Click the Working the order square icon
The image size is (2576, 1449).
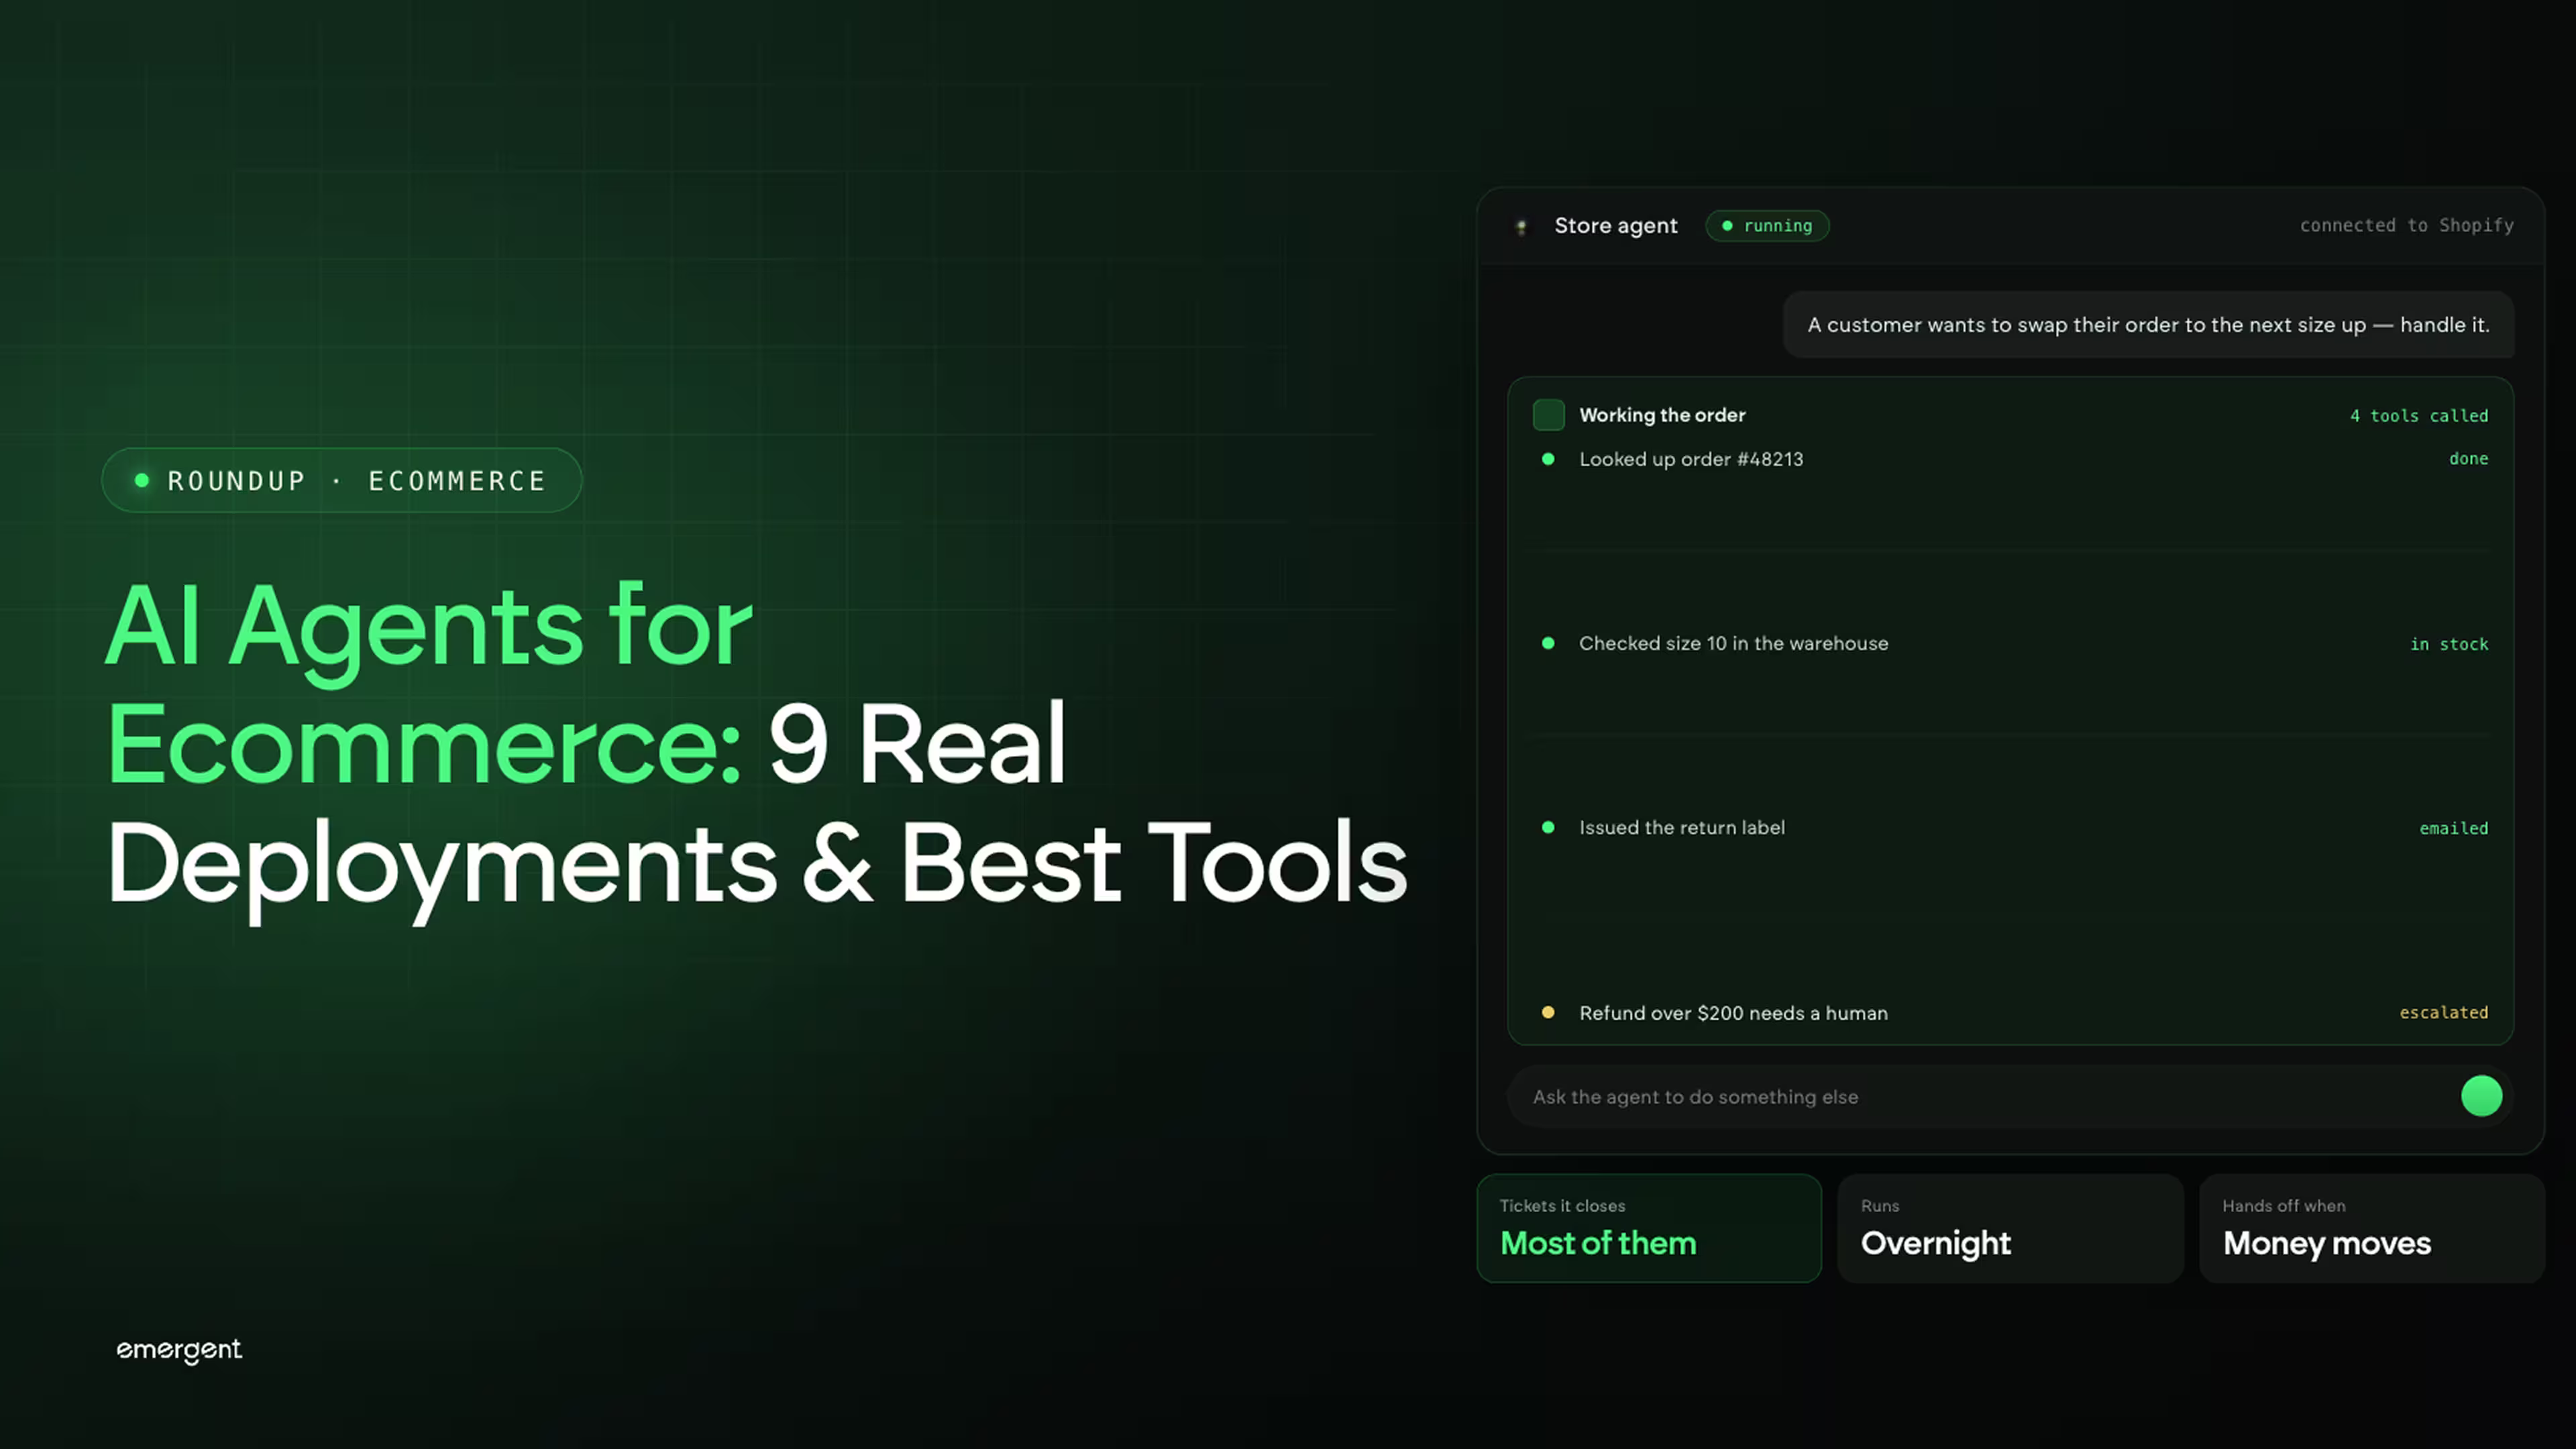click(x=1548, y=415)
